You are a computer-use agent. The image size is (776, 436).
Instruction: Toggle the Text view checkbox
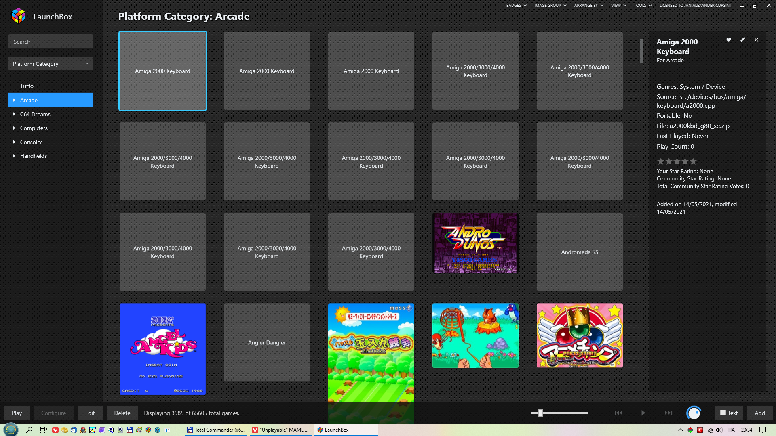pos(723,413)
